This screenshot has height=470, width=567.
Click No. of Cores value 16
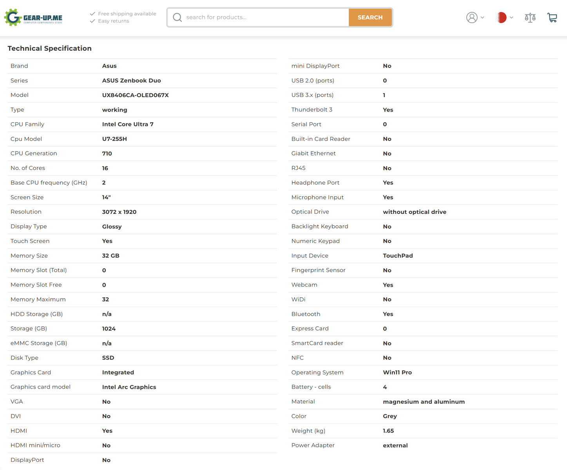click(x=105, y=168)
